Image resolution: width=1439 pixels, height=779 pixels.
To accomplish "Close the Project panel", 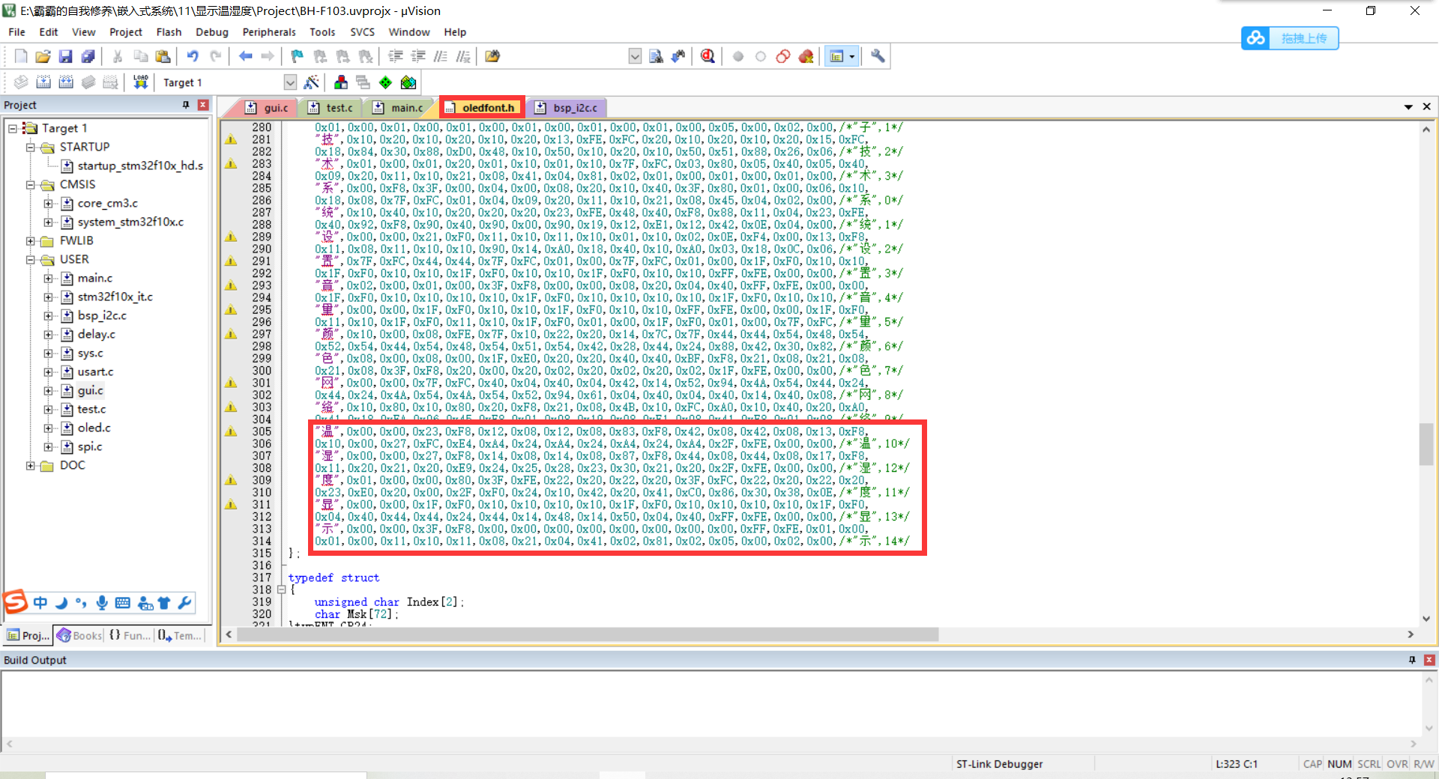I will click(x=203, y=105).
